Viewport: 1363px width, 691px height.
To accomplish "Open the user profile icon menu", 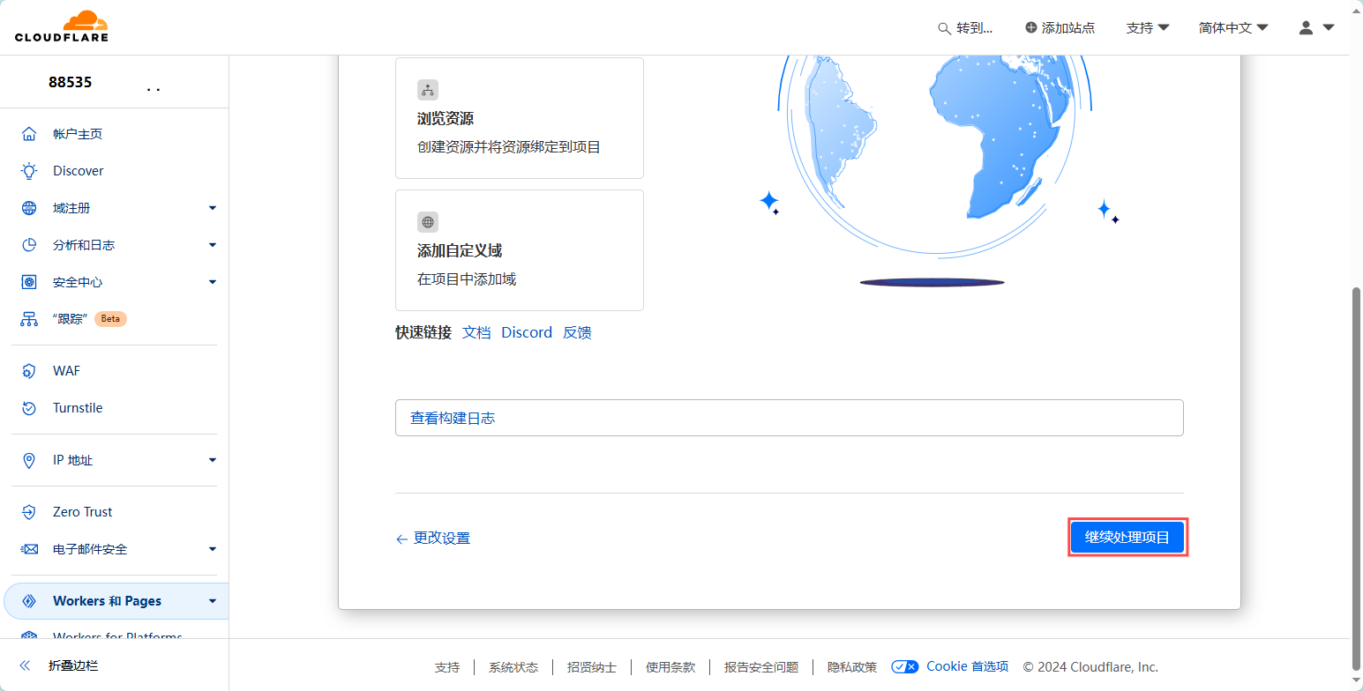I will 1307,27.
